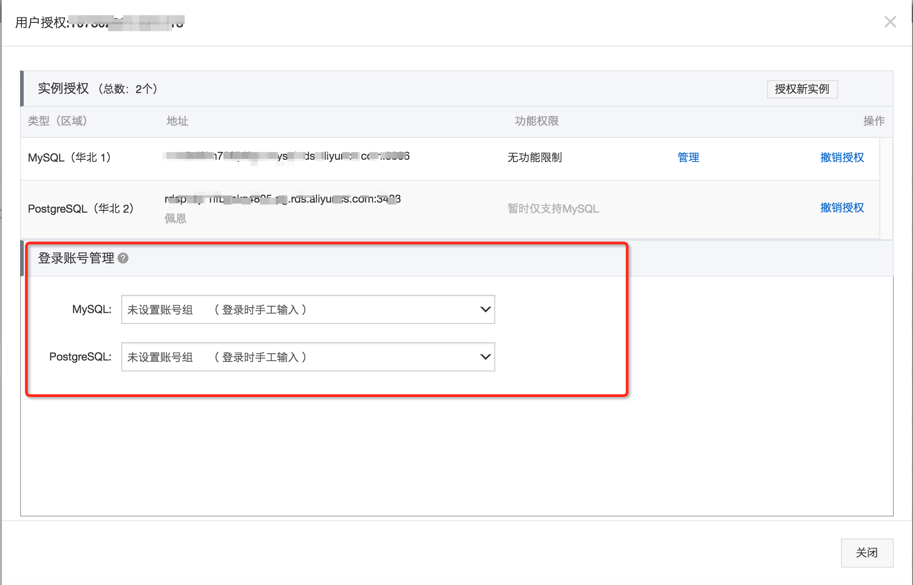Click 撤销授权 for the MySQL (华北 1) row
The height and width of the screenshot is (585, 913).
pyautogui.click(x=842, y=157)
